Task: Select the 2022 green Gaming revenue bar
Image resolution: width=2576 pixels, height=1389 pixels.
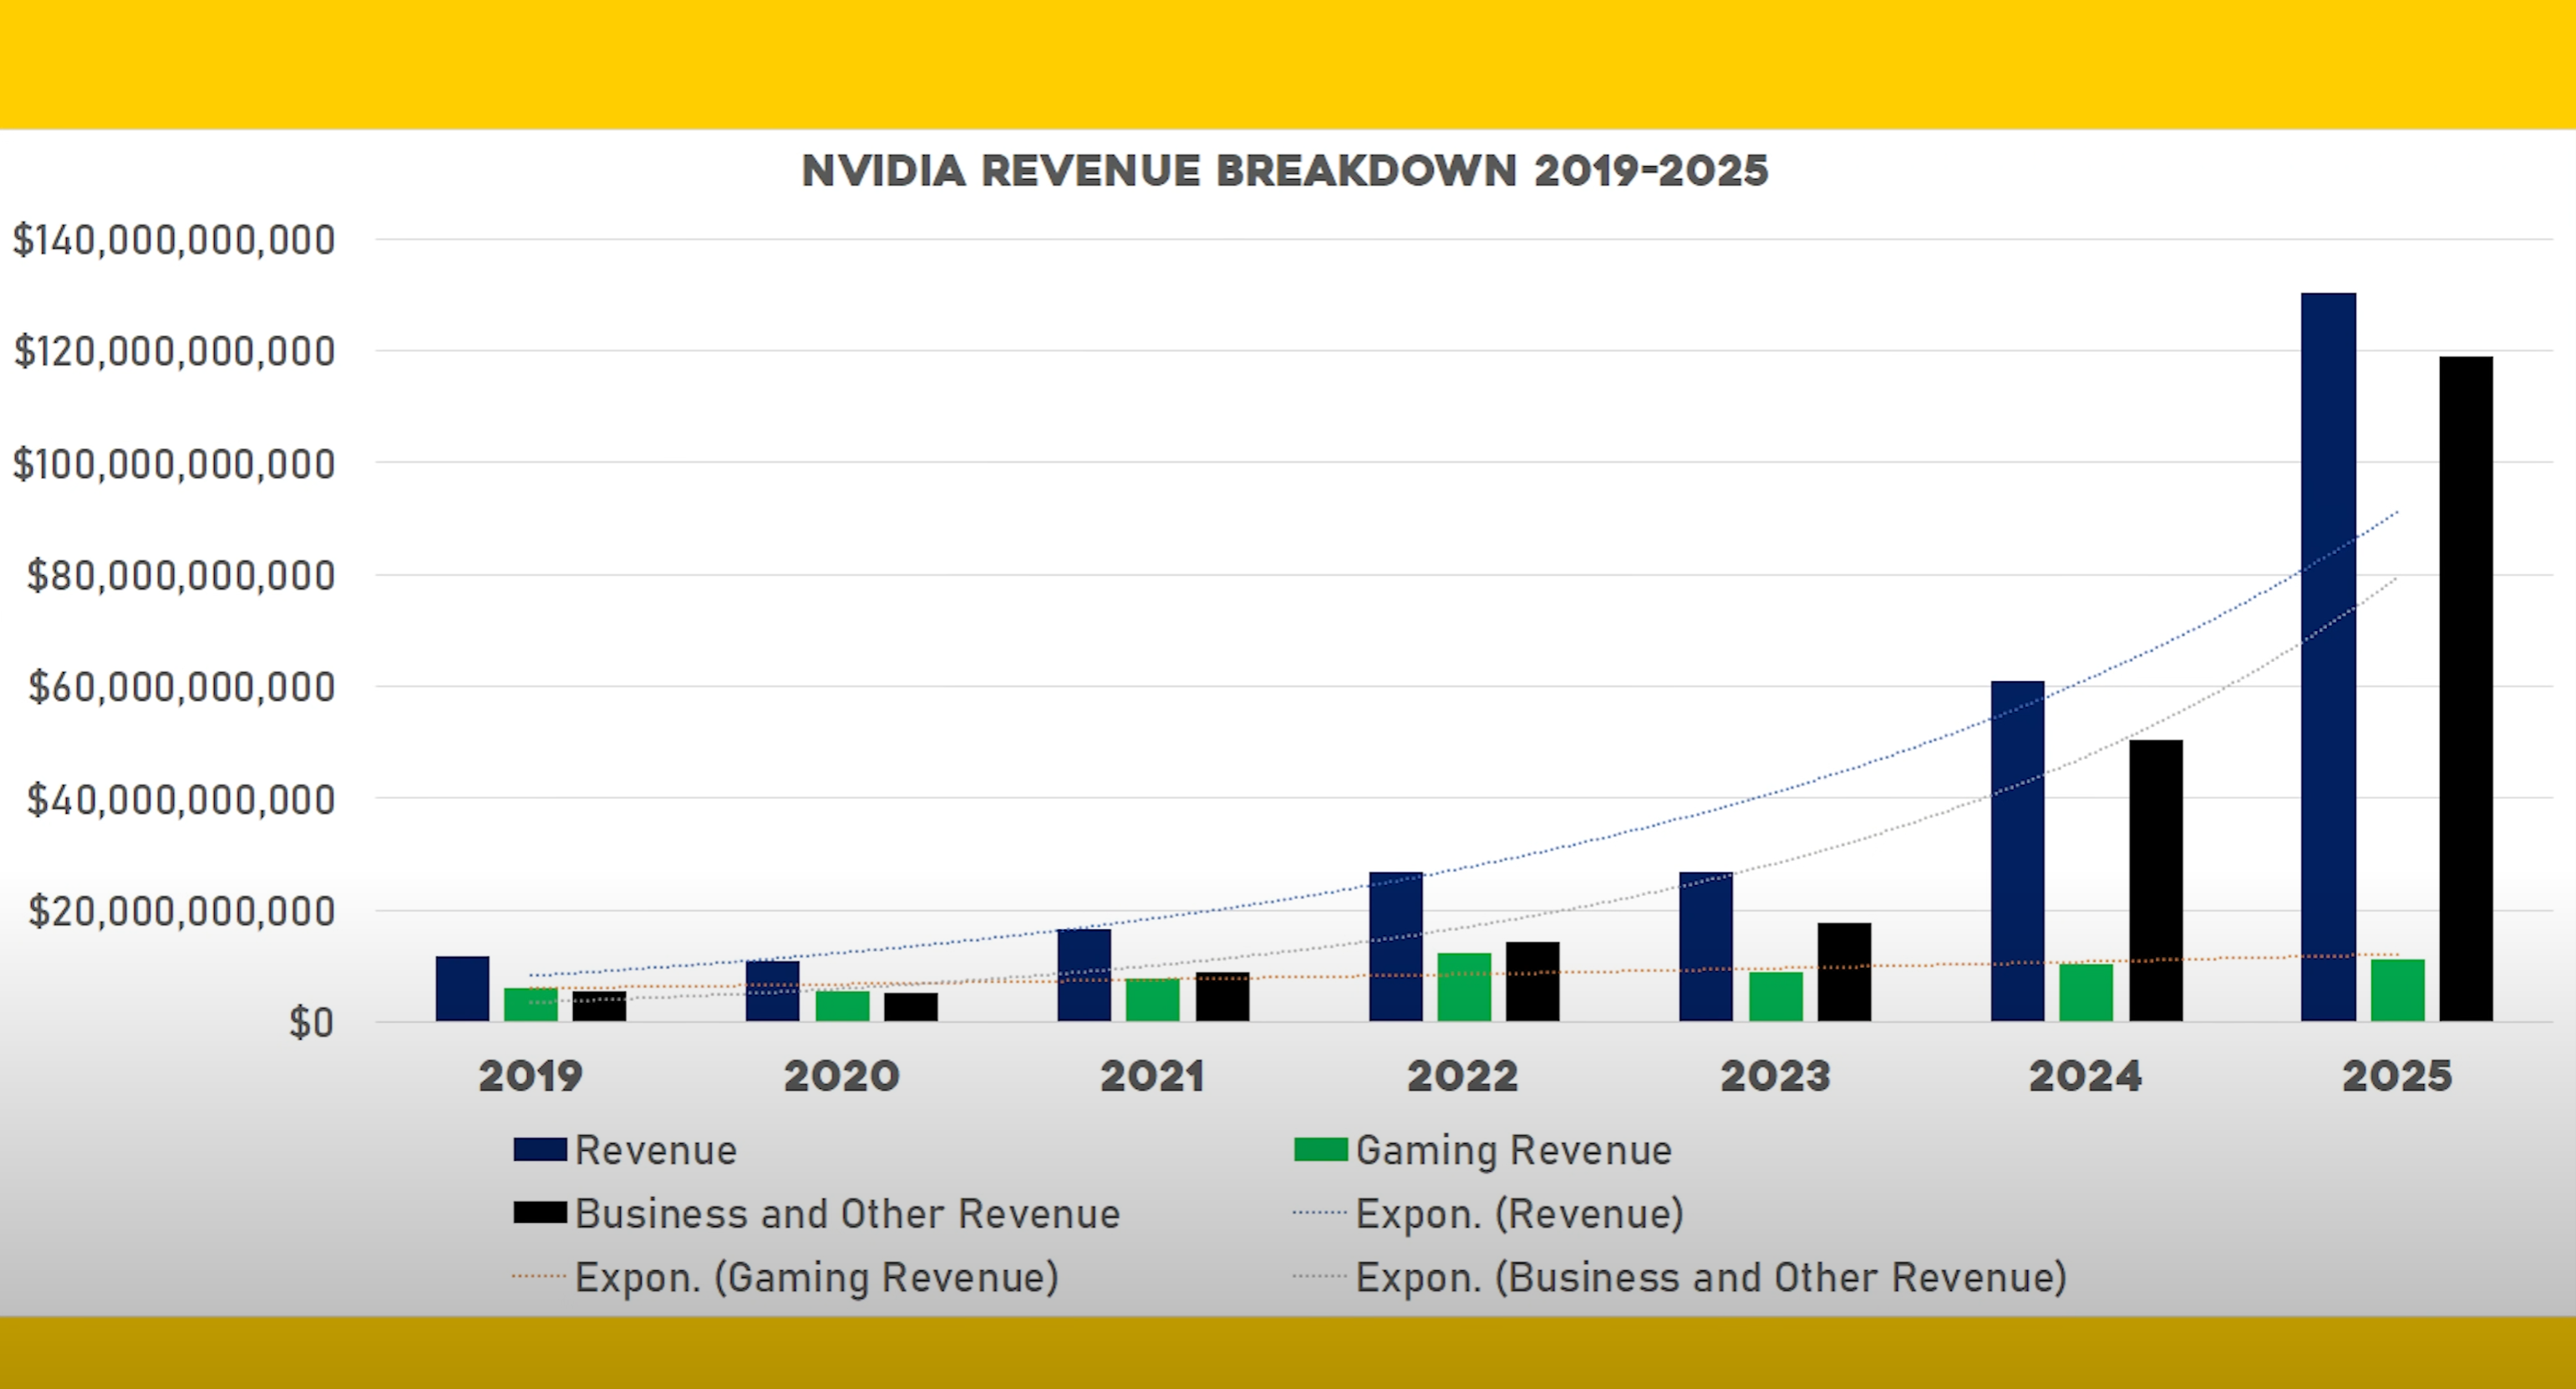Action: 1464,987
